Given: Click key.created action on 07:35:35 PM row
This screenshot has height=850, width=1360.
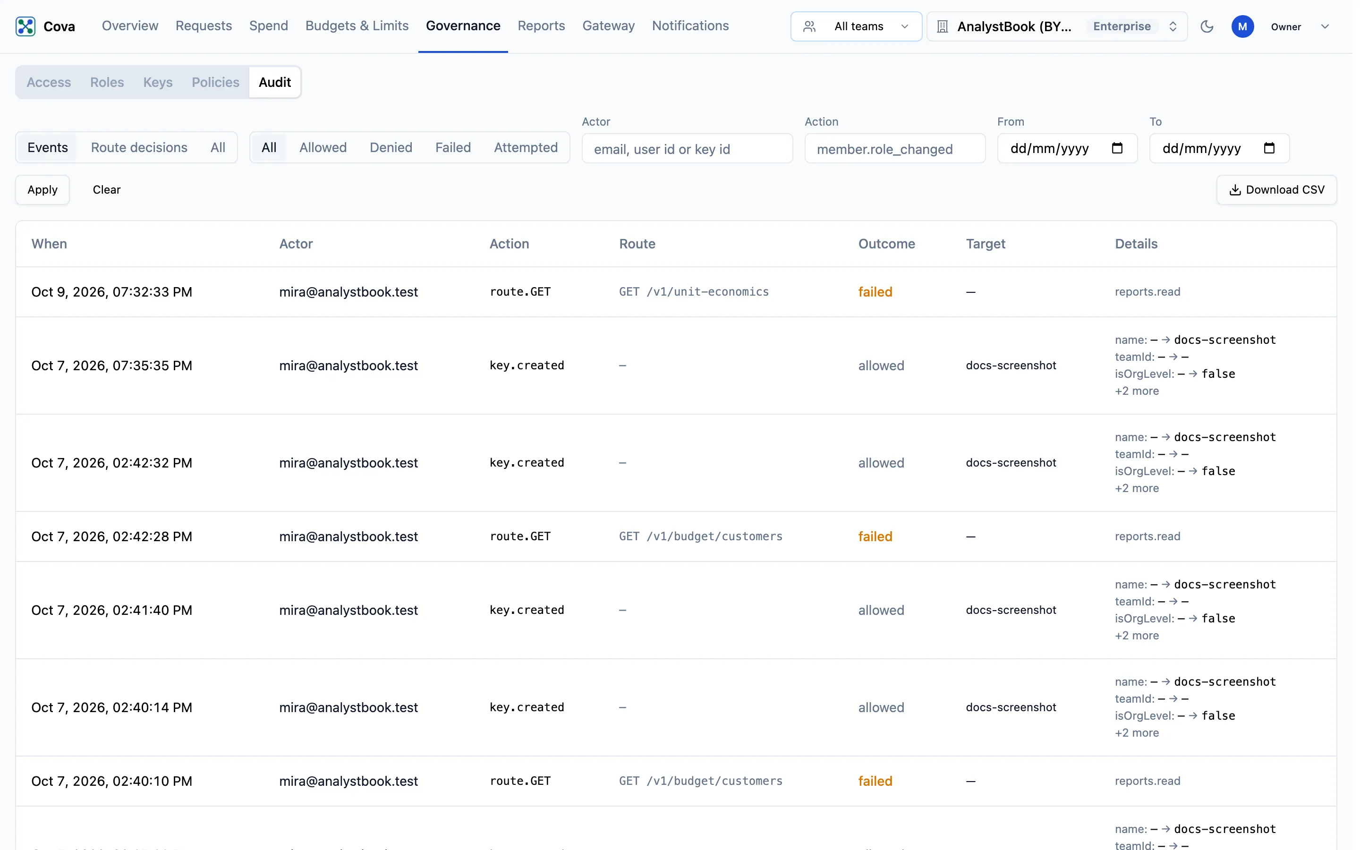Looking at the screenshot, I should pos(527,365).
